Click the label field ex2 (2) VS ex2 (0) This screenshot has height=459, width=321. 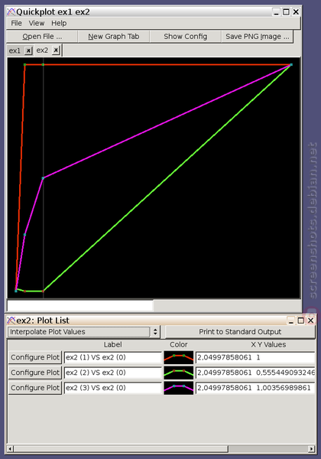click(113, 373)
